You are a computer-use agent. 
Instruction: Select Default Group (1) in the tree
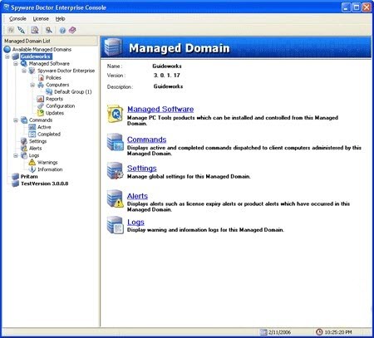[x=73, y=92]
